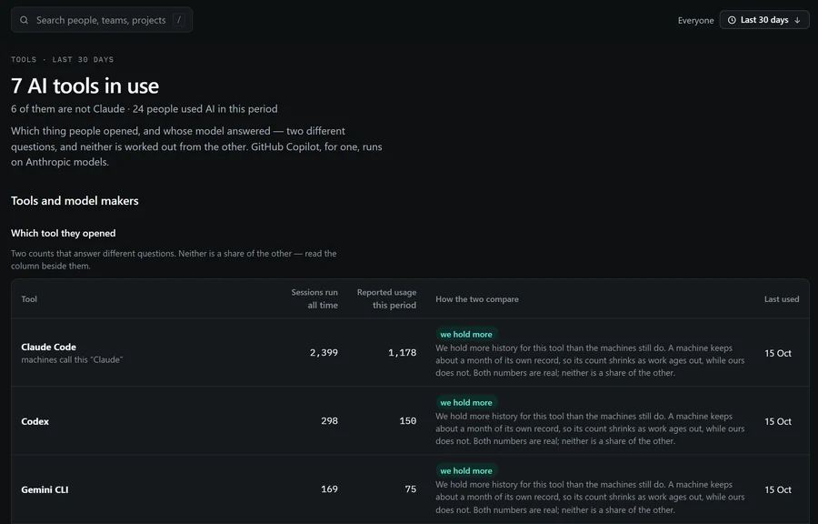Click the 169 sessions value for Gemini CLI
Viewport: 818px width, 524px height.
point(330,489)
